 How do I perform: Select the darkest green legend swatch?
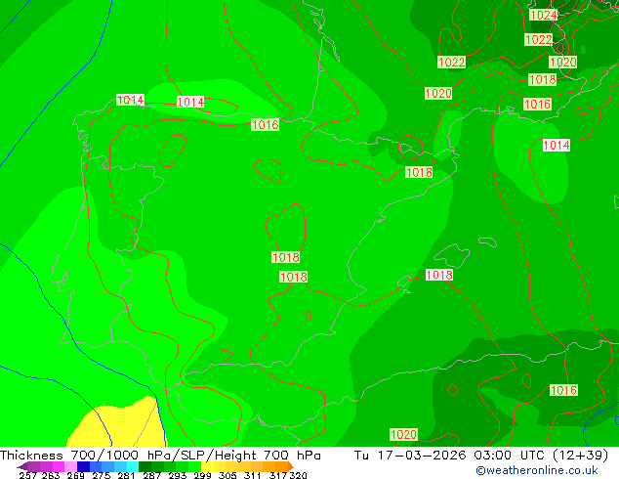[144, 466]
